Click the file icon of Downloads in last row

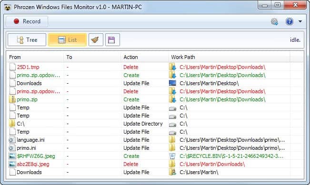12,172
